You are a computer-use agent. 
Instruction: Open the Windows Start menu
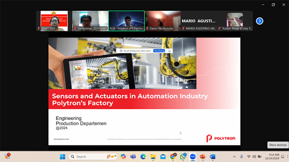(62, 157)
